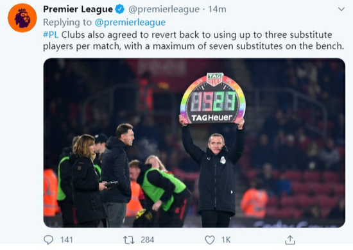Follow the #PL hashtag link
Image resolution: width=353 pixels, height=250 pixels.
(51, 35)
